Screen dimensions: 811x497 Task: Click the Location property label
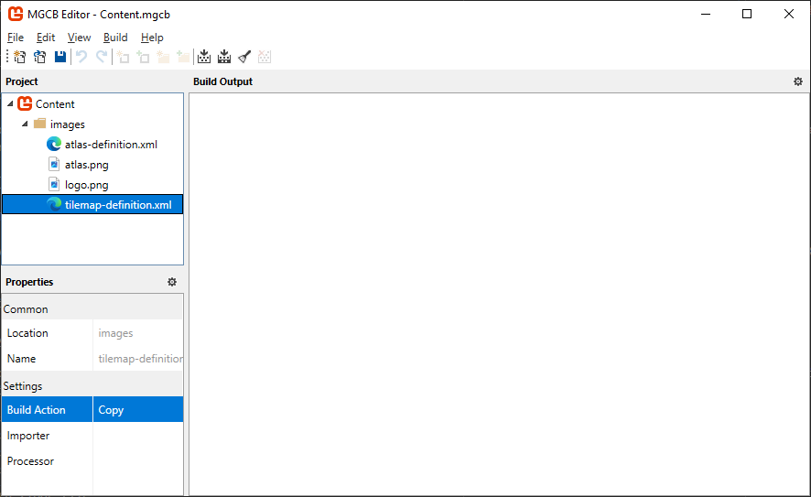click(x=27, y=333)
